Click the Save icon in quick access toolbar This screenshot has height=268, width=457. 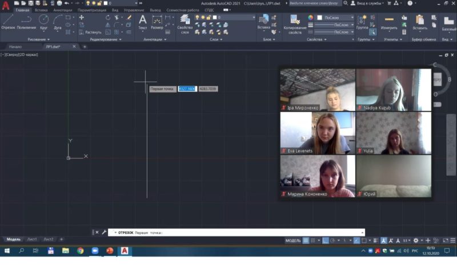(31, 3)
